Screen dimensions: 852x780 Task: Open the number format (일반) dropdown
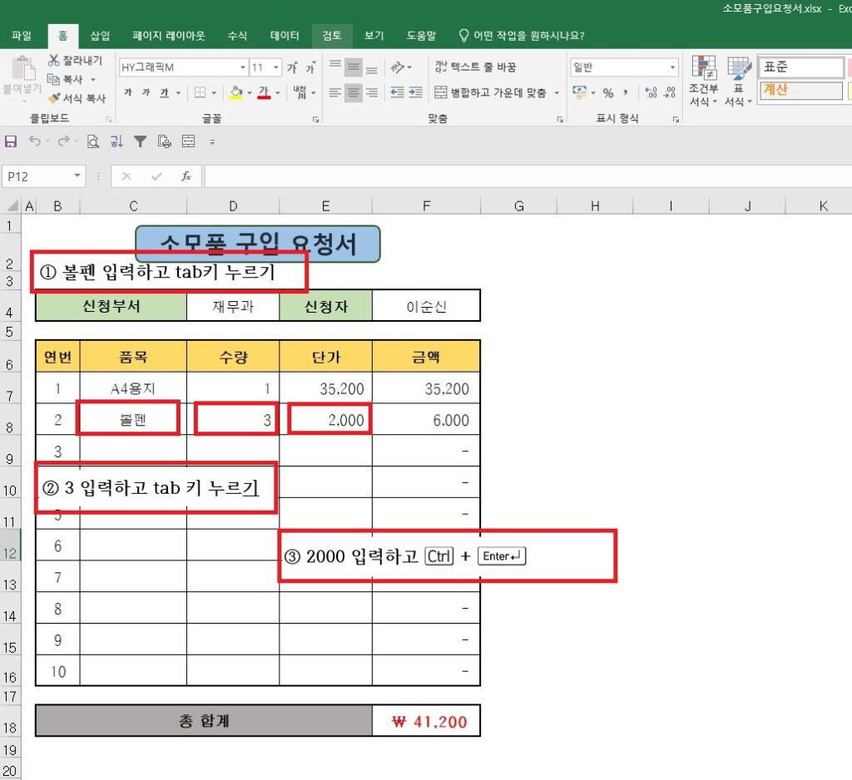672,67
